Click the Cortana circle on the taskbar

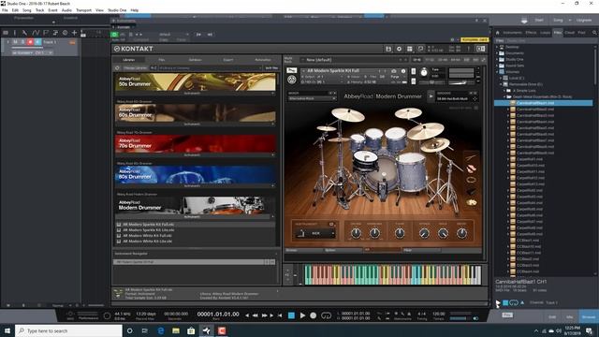tap(130, 330)
